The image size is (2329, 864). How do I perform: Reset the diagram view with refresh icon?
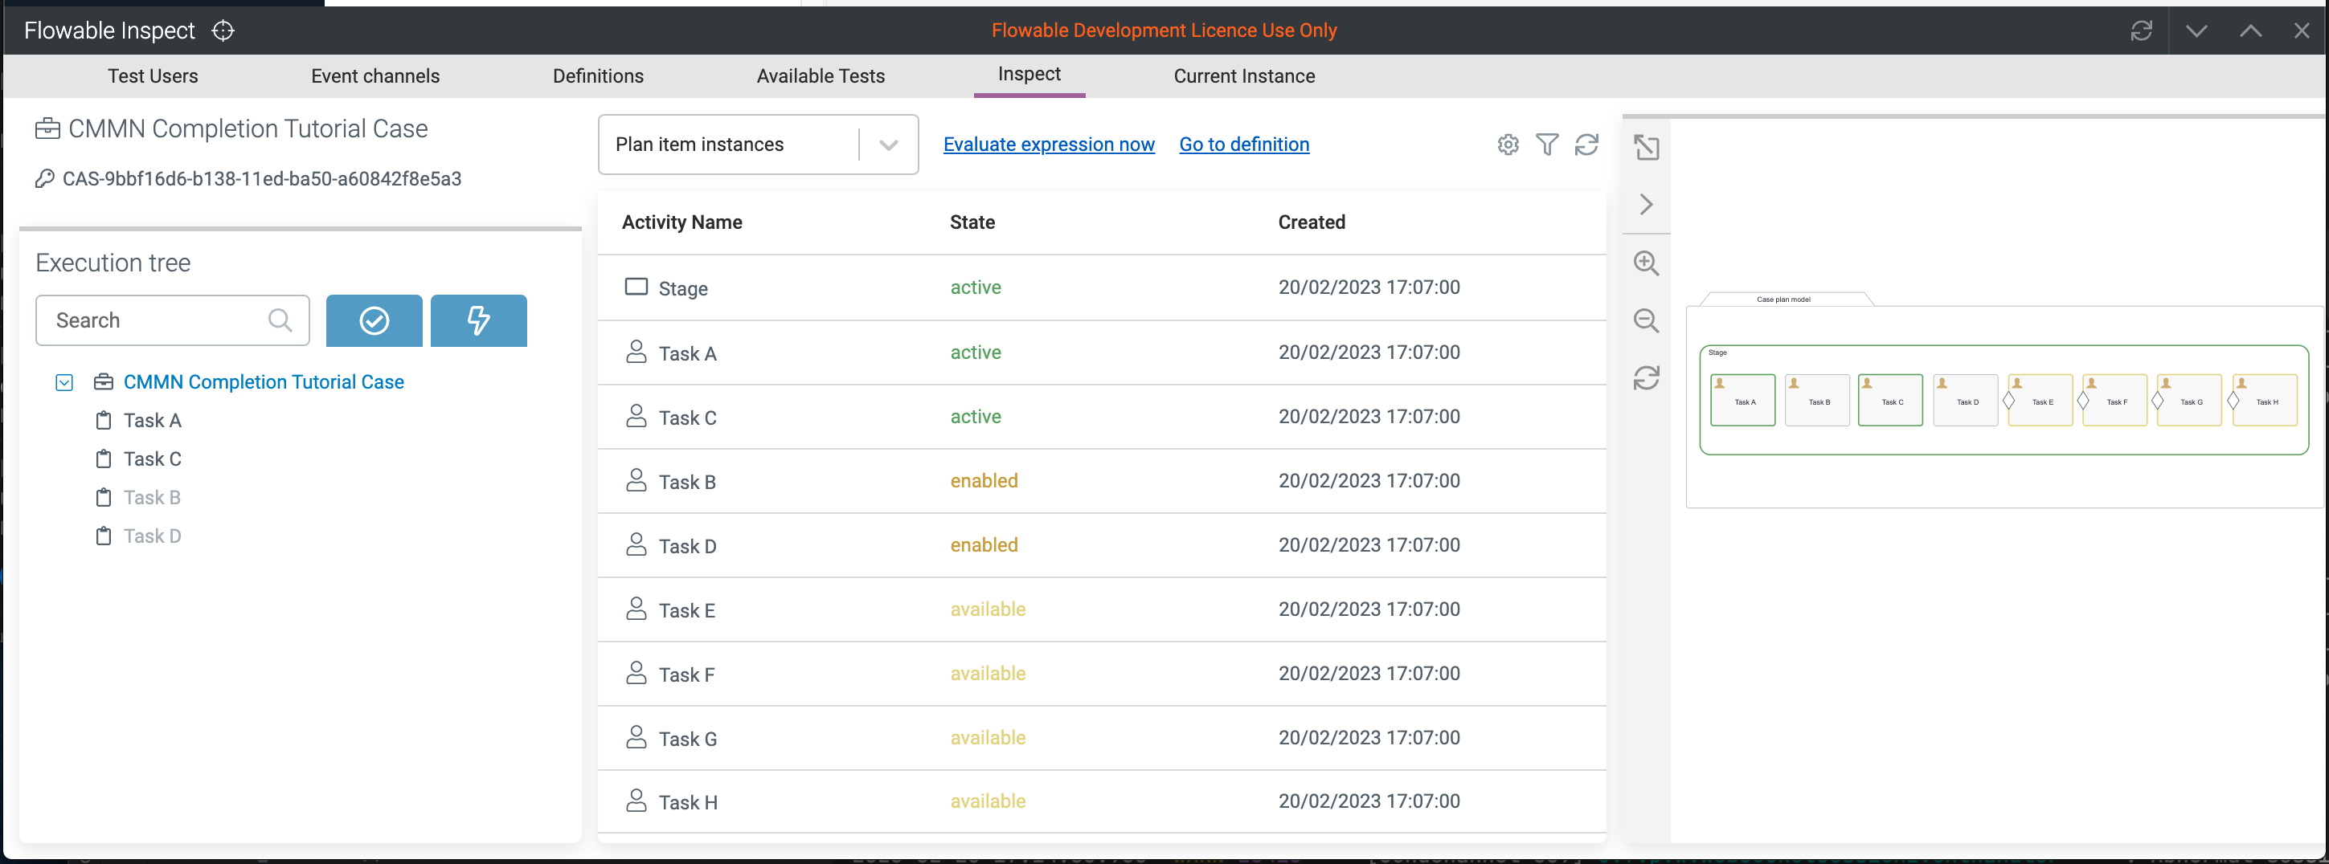click(1646, 377)
